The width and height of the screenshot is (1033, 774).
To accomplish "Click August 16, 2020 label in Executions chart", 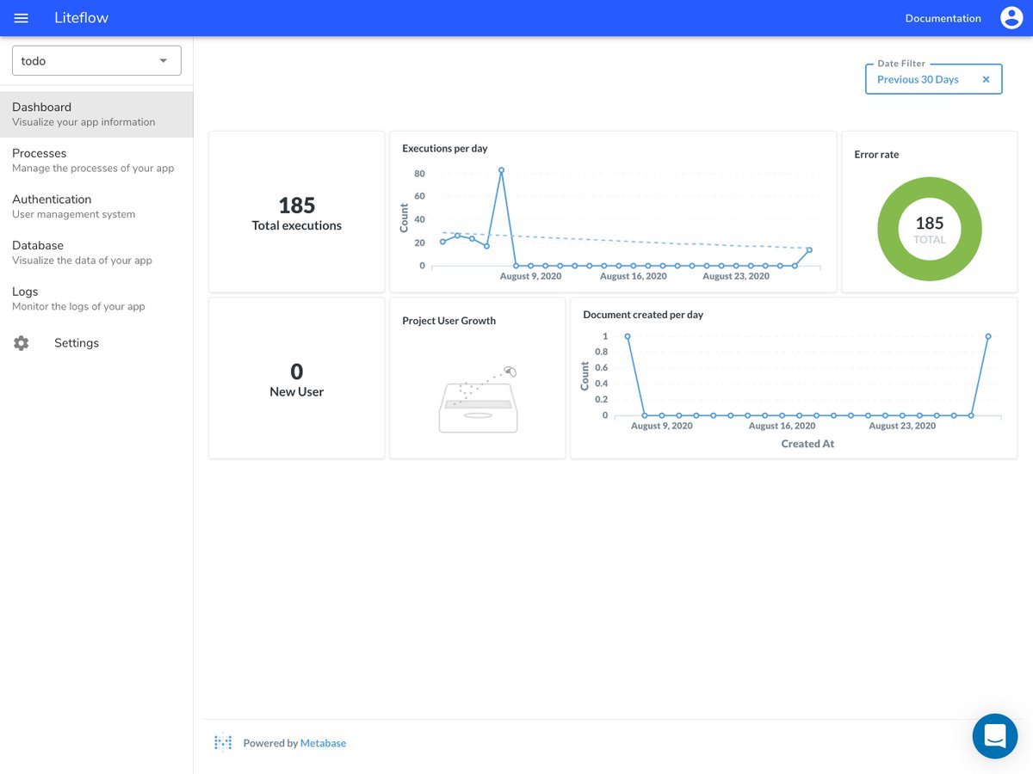I will pos(634,276).
